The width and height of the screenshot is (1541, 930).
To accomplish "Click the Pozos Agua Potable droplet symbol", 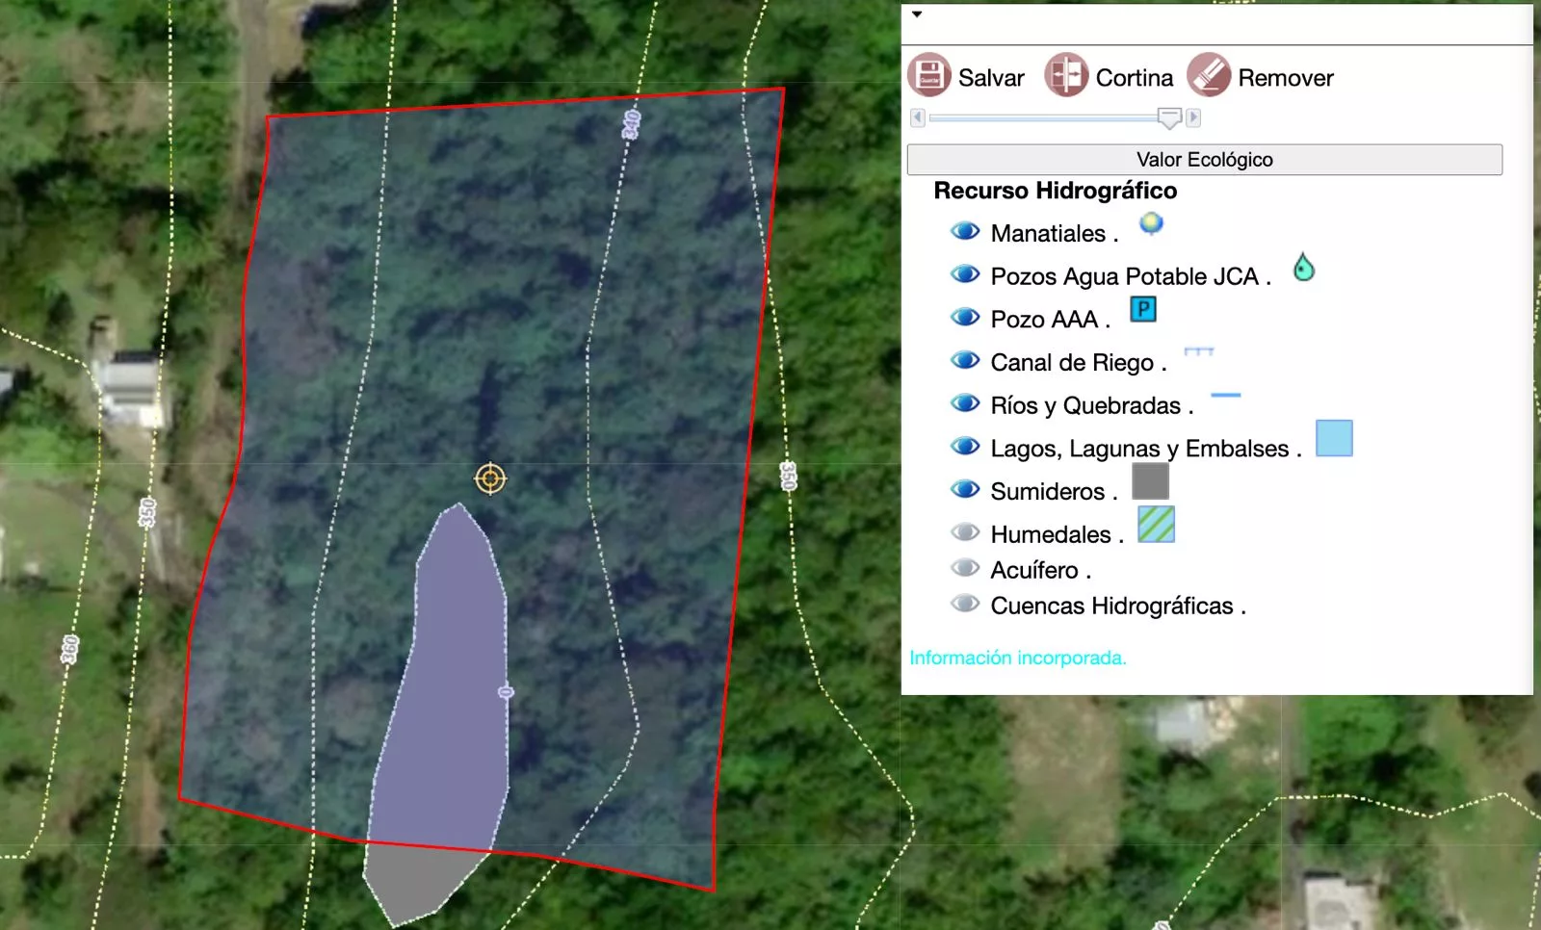I will tap(1304, 267).
